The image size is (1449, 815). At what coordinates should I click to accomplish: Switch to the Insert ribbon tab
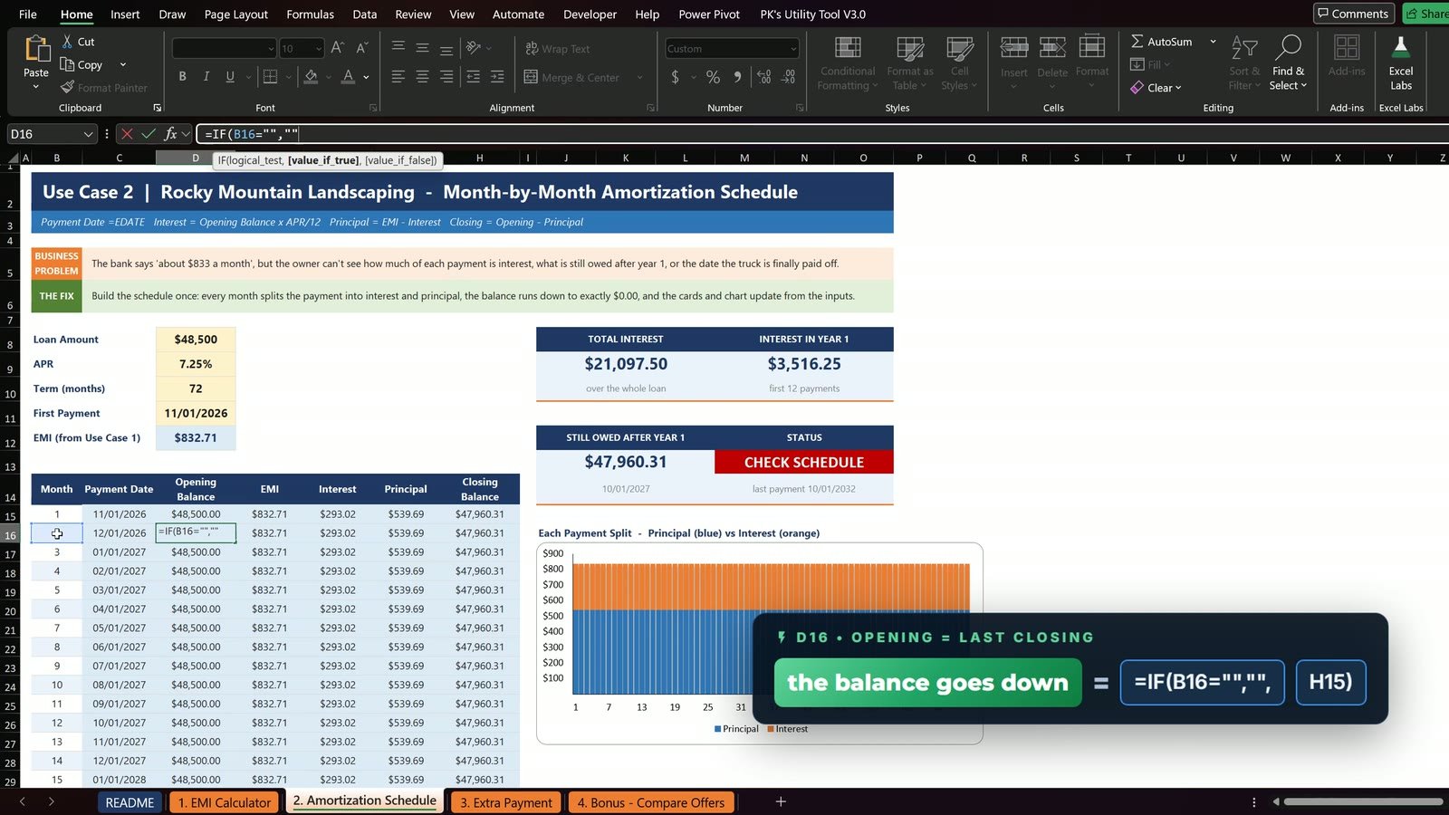125,14
